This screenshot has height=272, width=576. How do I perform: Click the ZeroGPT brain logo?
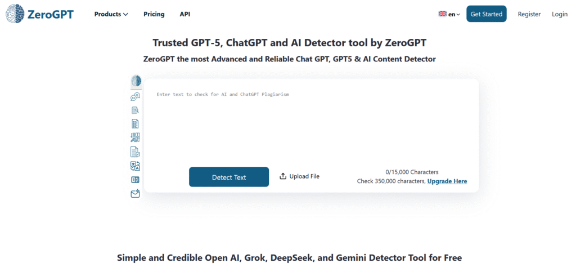click(x=15, y=14)
